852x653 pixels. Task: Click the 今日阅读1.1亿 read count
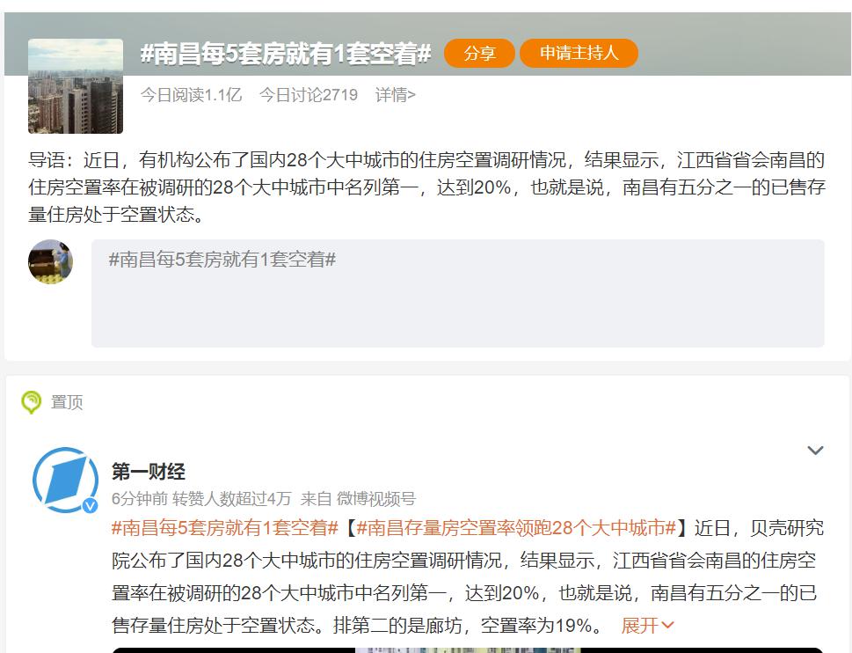click(192, 95)
